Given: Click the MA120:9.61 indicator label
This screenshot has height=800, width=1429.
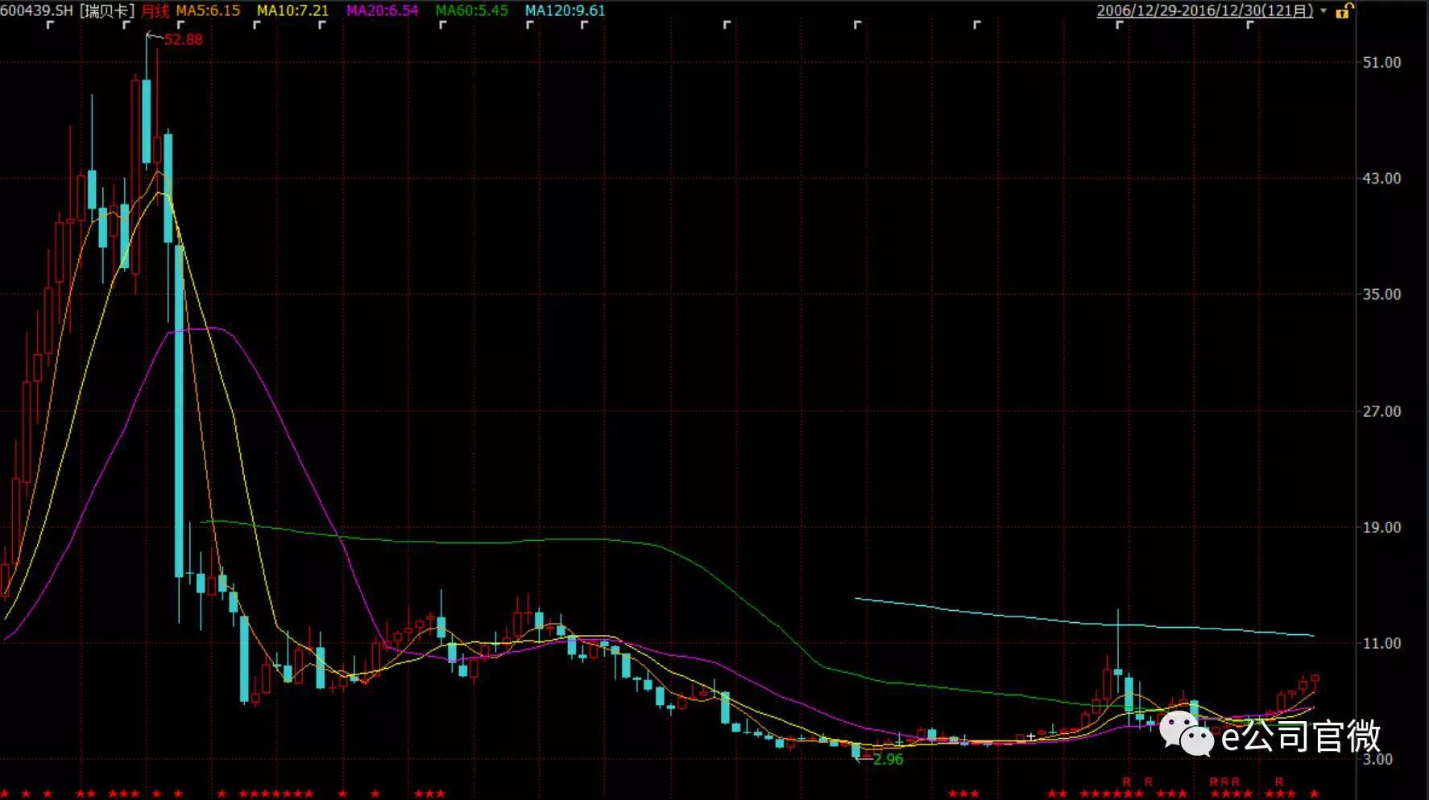Looking at the screenshot, I should (x=565, y=10).
